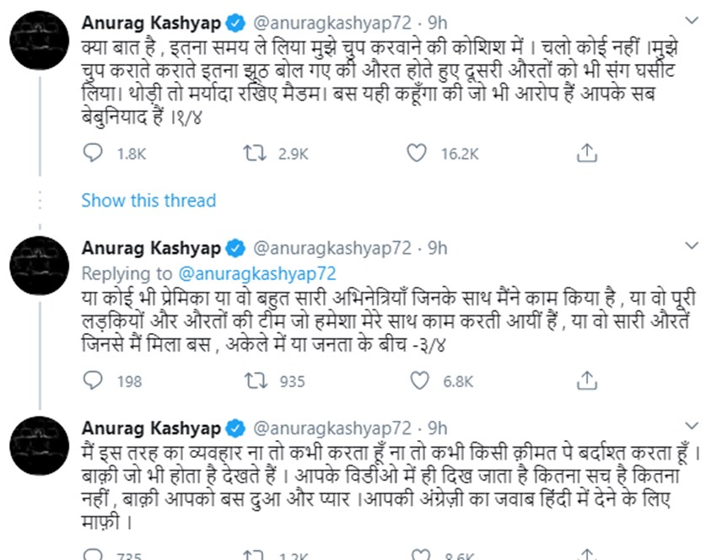Reply to the first tweet
Image resolution: width=717 pixels, height=560 pixels.
tap(93, 153)
